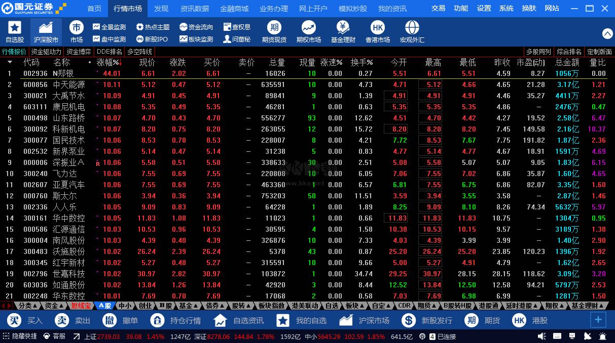
Task: Open 全景监测 monitoring
Action: (x=109, y=27)
